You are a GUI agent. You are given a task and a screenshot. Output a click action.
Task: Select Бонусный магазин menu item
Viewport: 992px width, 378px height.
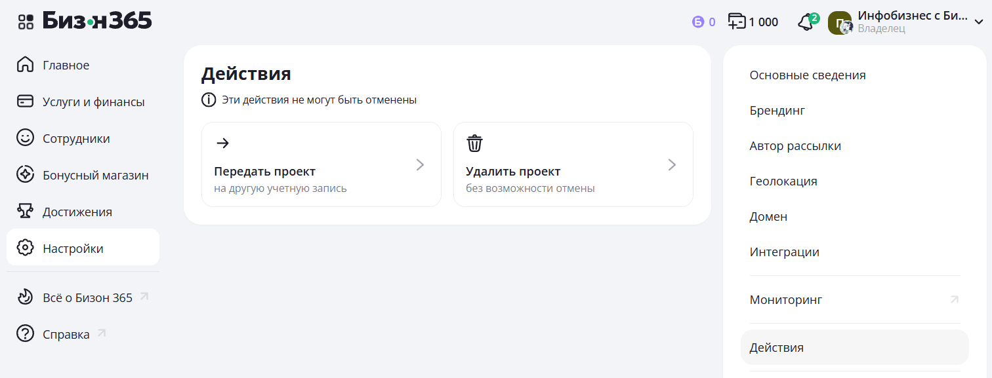pos(95,176)
